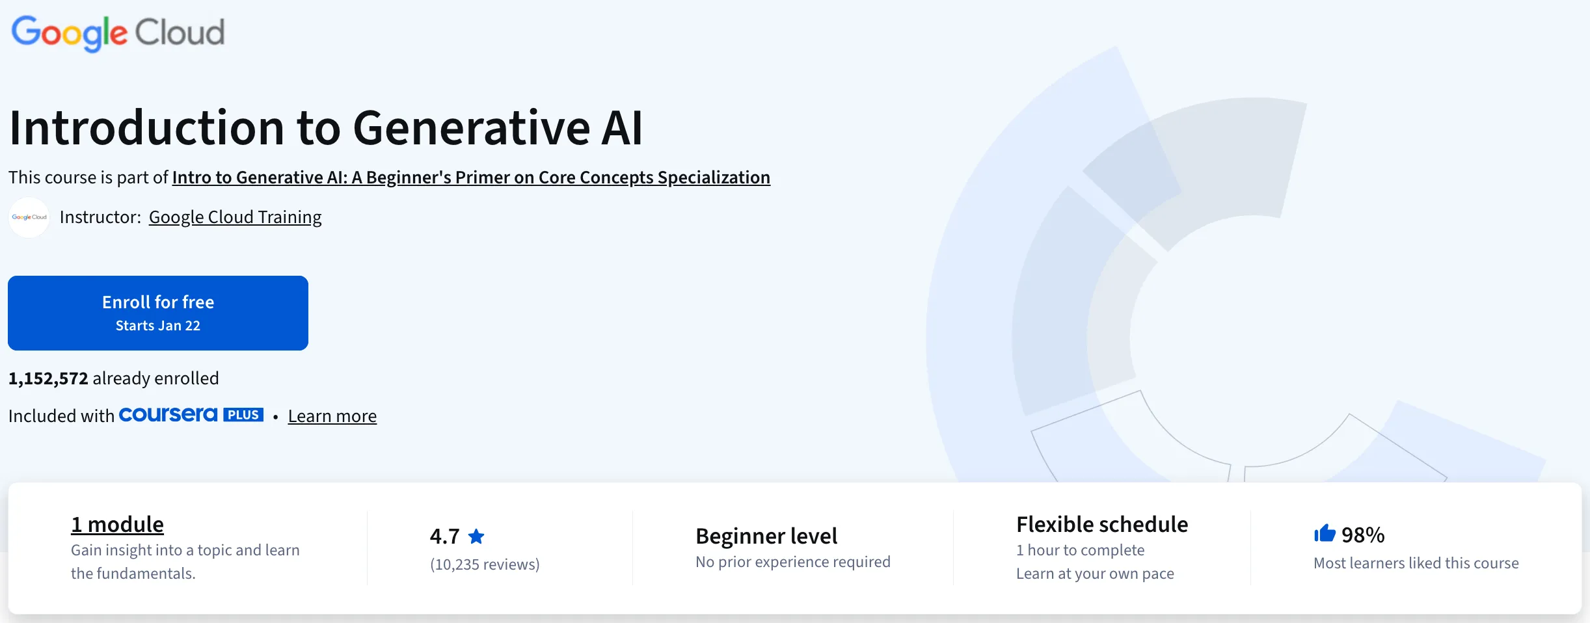Click the 10,235 reviews count
The width and height of the screenshot is (1590, 623).
(485, 564)
